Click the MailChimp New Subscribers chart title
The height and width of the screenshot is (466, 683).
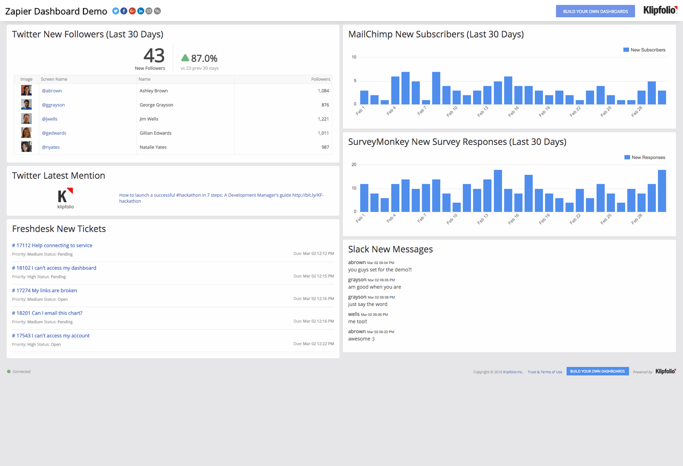click(x=436, y=35)
